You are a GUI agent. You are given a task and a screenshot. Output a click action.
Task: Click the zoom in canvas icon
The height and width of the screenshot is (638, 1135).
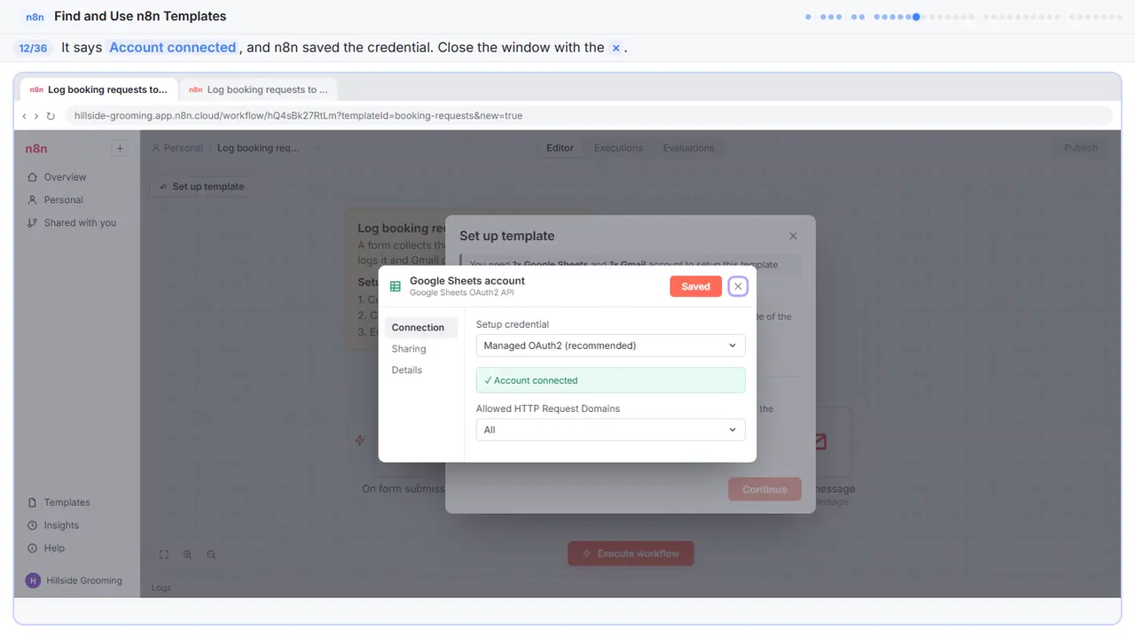(x=188, y=555)
